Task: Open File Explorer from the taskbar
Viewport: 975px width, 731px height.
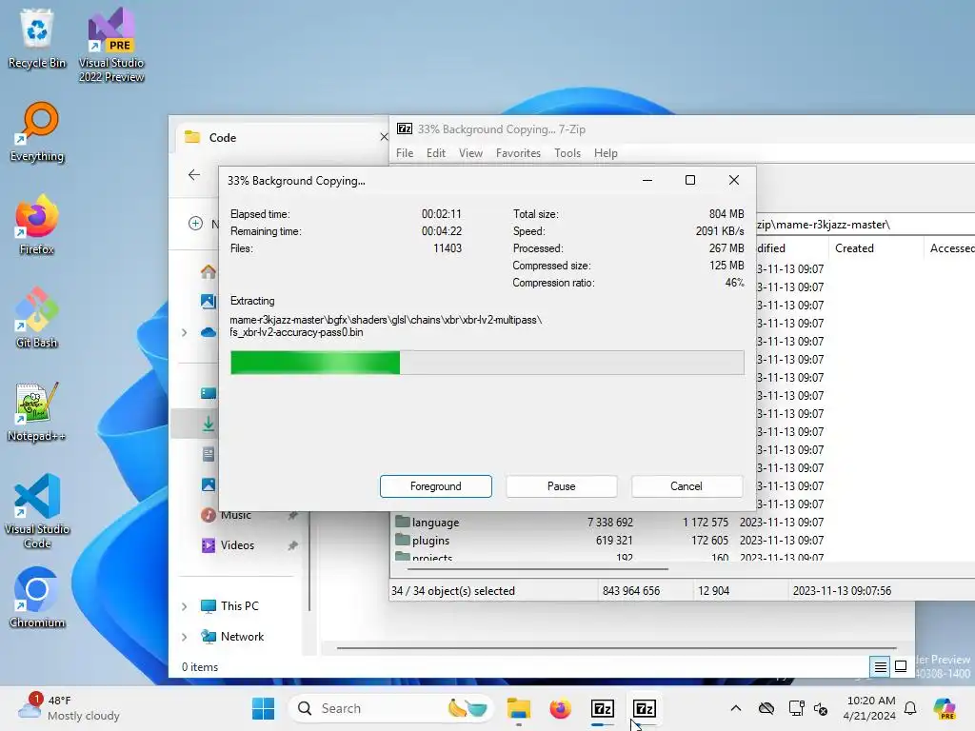Action: 519,708
